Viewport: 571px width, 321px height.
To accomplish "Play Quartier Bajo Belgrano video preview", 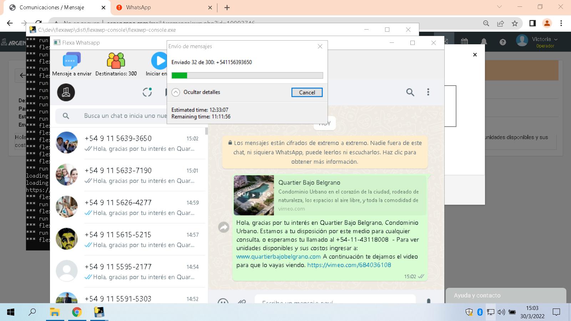I will (254, 195).
